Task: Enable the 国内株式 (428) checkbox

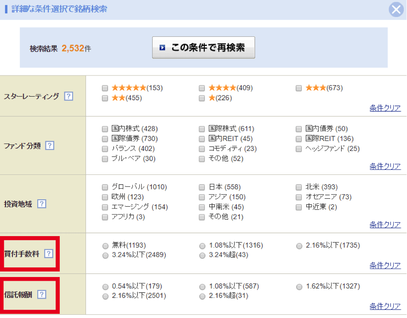Action: point(105,129)
